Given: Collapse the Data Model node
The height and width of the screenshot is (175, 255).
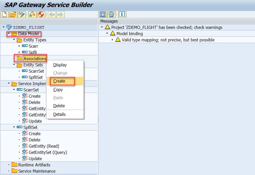Looking at the screenshot, I should tap(9, 33).
